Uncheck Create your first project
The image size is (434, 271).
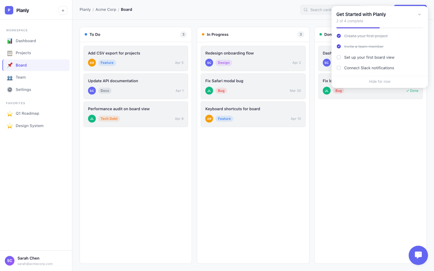[x=339, y=36]
